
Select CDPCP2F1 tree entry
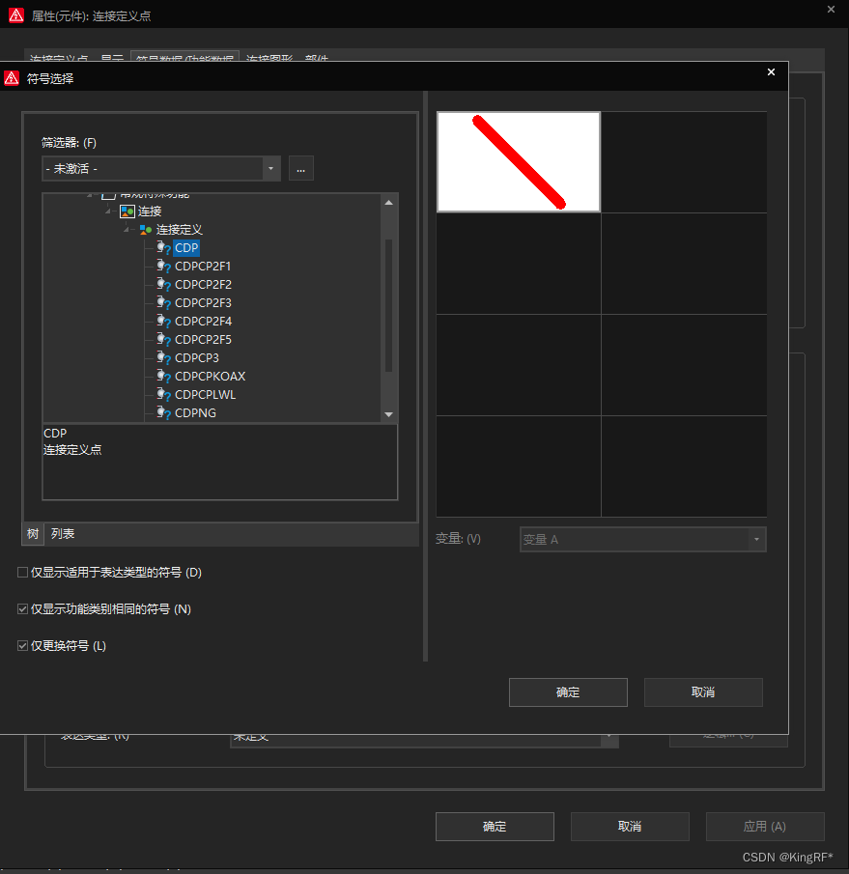tap(203, 266)
